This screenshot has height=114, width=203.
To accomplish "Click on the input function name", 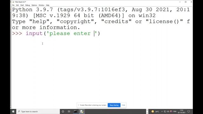I will 34,34.
